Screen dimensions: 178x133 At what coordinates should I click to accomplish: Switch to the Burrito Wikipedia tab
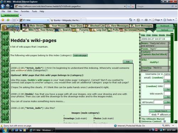tap(65, 20)
